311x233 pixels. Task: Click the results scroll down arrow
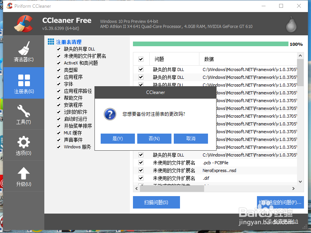tap(300, 182)
